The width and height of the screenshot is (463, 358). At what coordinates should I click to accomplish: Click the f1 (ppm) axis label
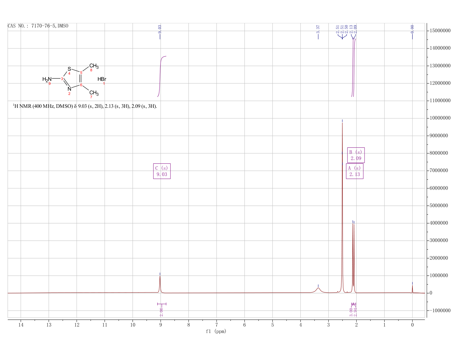tap(216, 331)
